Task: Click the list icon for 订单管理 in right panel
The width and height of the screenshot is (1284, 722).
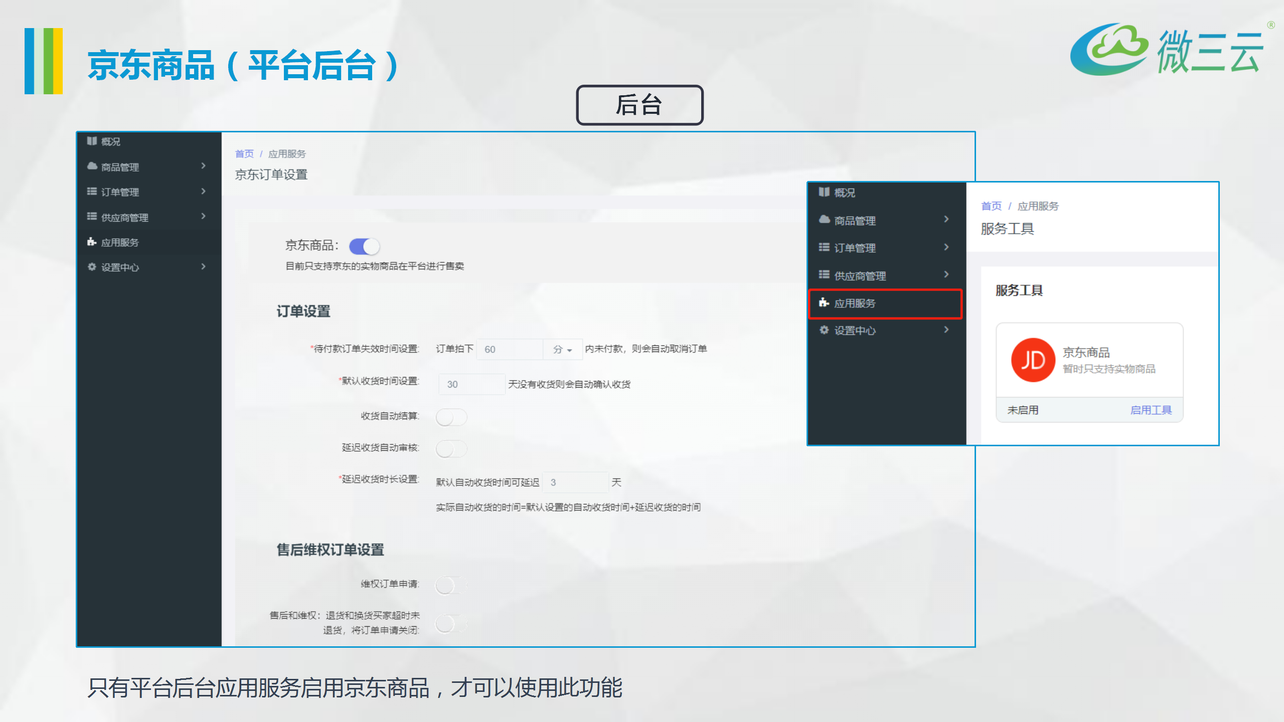Action: tap(824, 247)
